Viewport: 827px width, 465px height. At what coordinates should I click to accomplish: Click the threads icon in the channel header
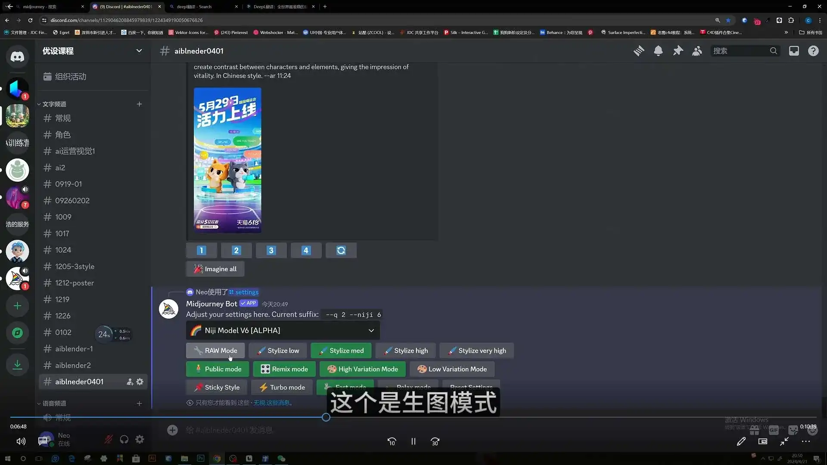click(639, 51)
